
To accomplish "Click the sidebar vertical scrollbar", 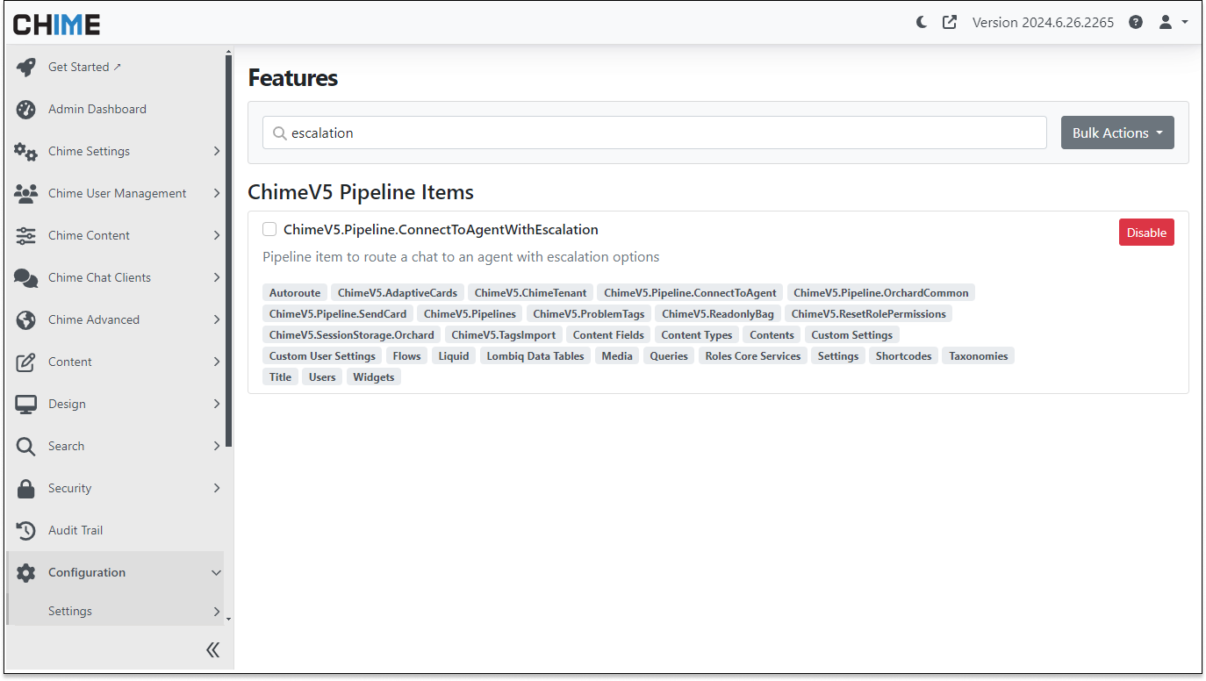I will tap(229, 249).
